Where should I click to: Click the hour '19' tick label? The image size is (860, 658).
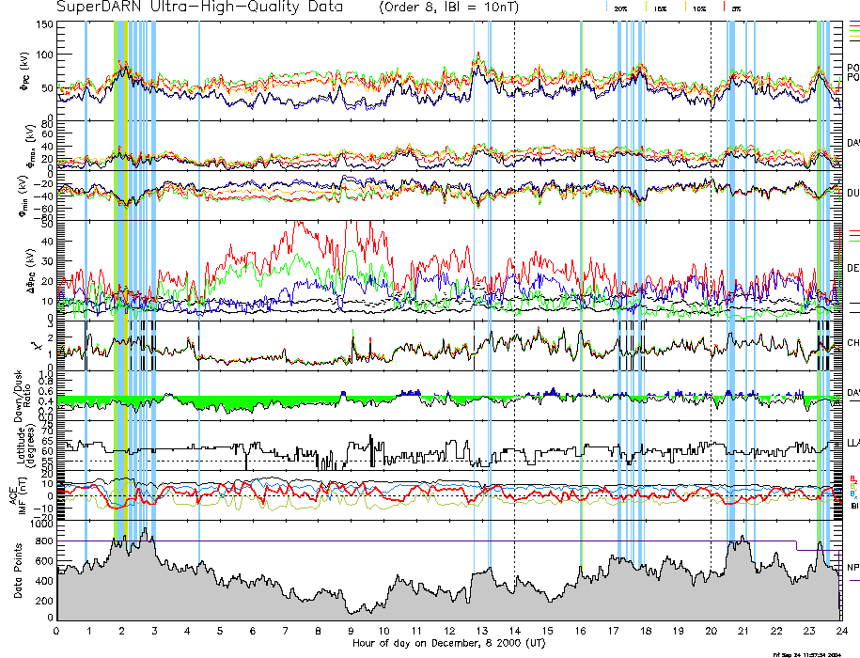coord(679,631)
